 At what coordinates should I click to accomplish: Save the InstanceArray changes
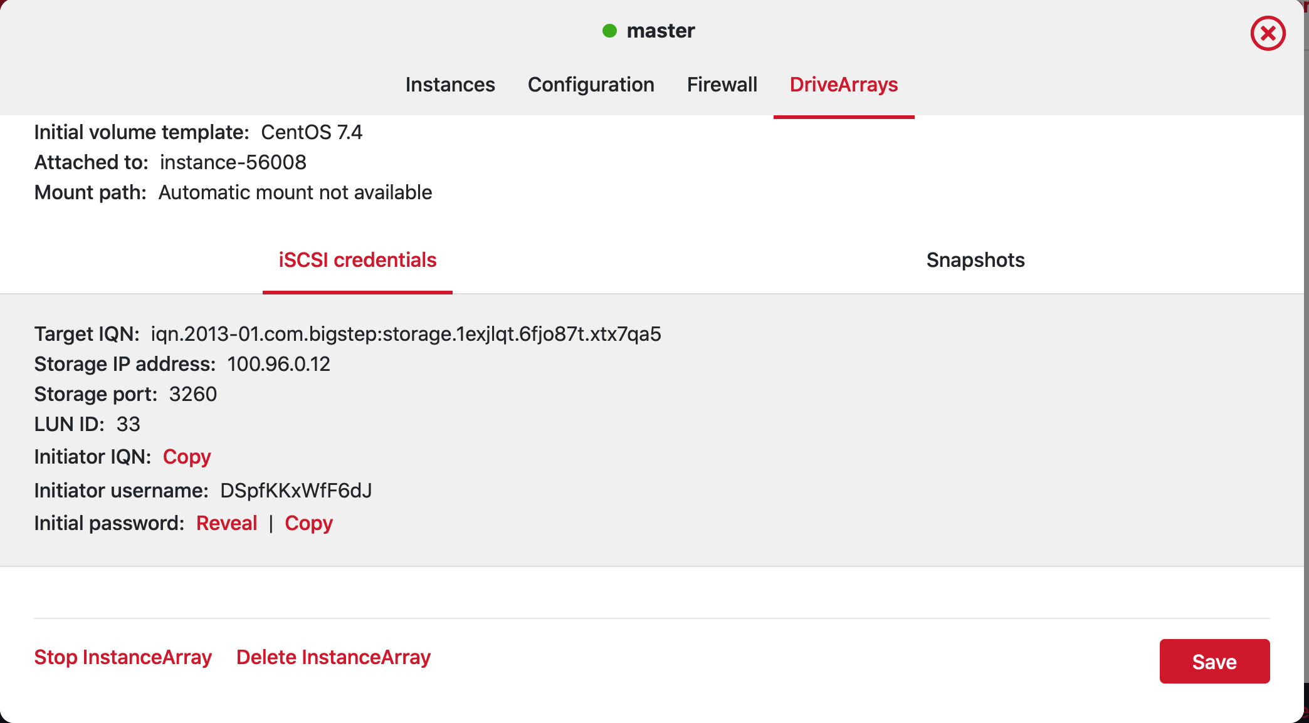pos(1214,662)
